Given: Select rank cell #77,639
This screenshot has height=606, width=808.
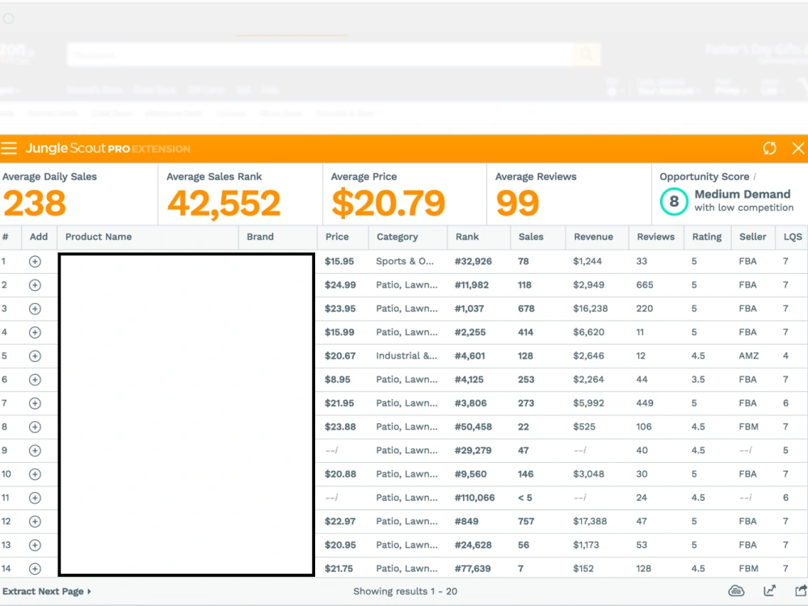Looking at the screenshot, I should [x=473, y=569].
